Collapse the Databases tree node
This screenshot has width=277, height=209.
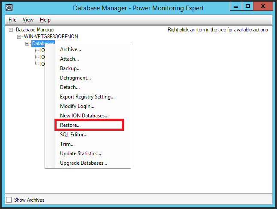27,43
